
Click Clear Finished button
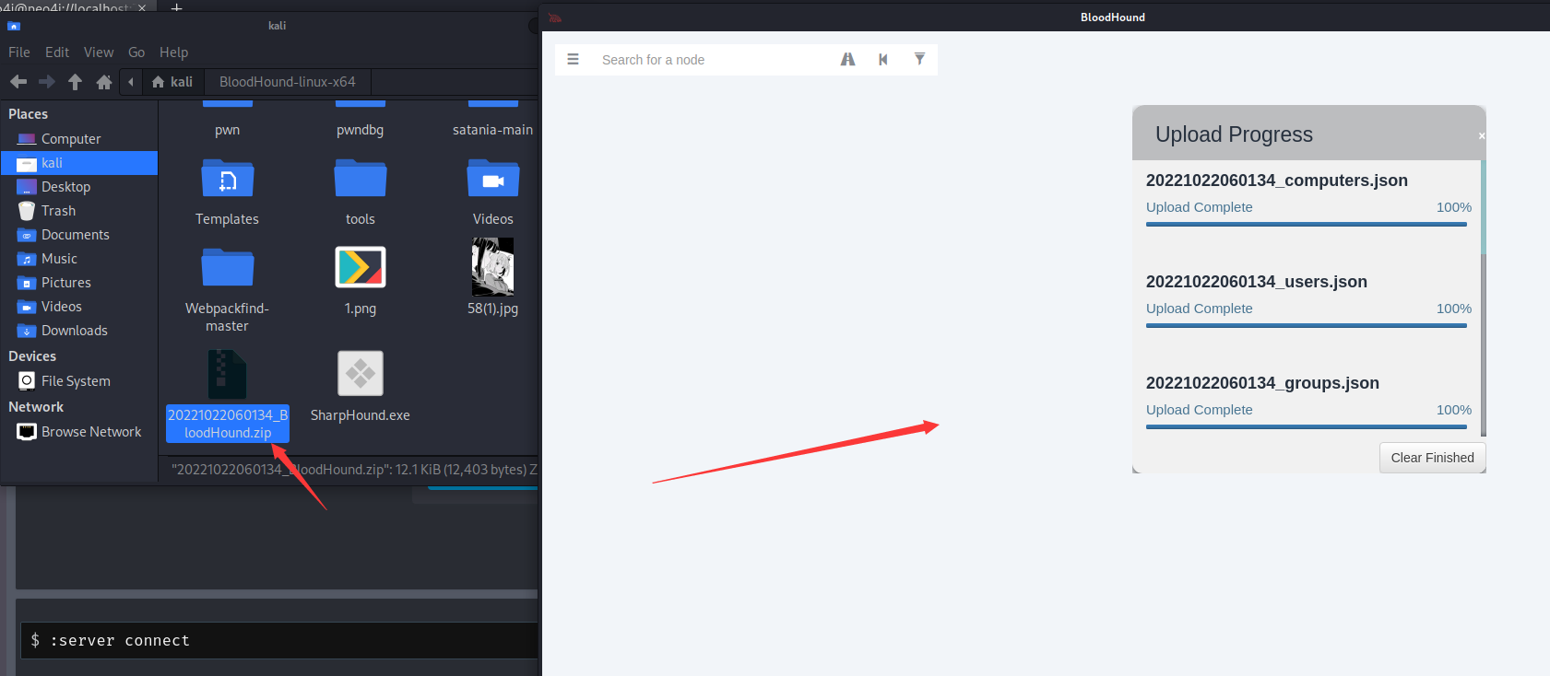tap(1432, 458)
